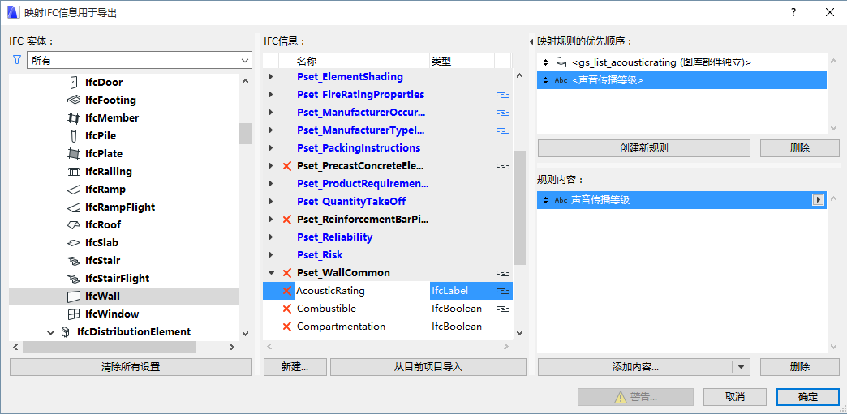Click the IfcRailing icon
The width and height of the screenshot is (847, 414).
click(x=73, y=172)
